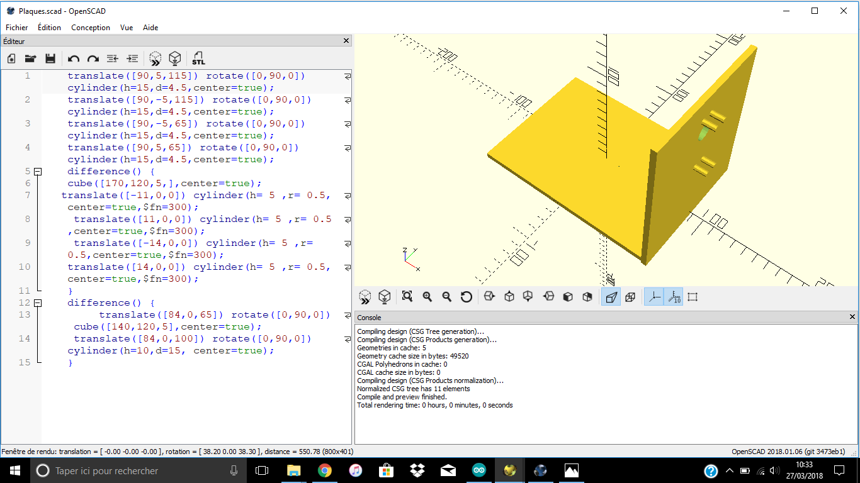Click the Export as STL icon

tap(198, 58)
